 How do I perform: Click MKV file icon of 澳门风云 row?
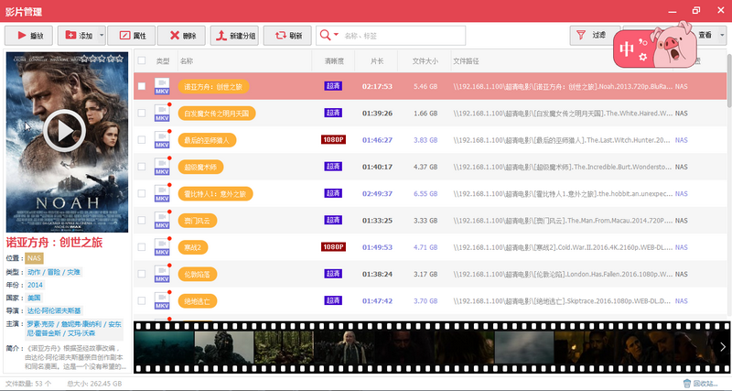(x=162, y=220)
